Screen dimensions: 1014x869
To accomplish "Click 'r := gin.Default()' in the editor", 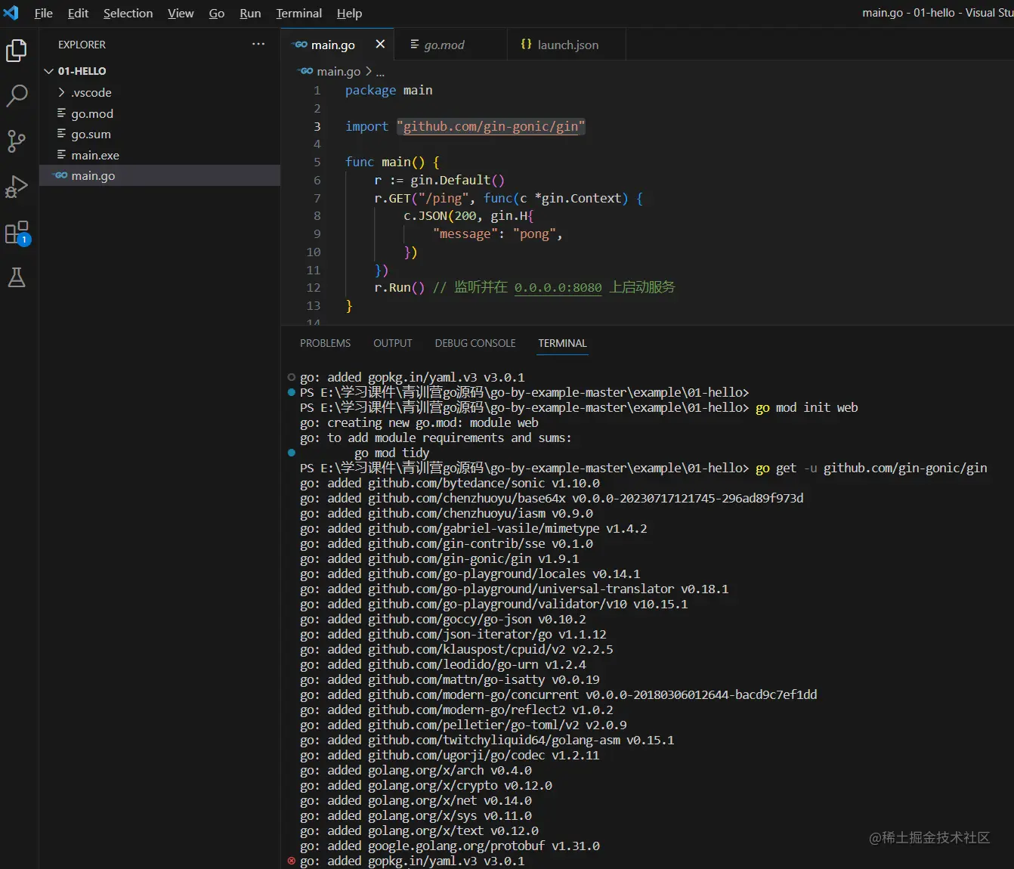I will tap(439, 180).
